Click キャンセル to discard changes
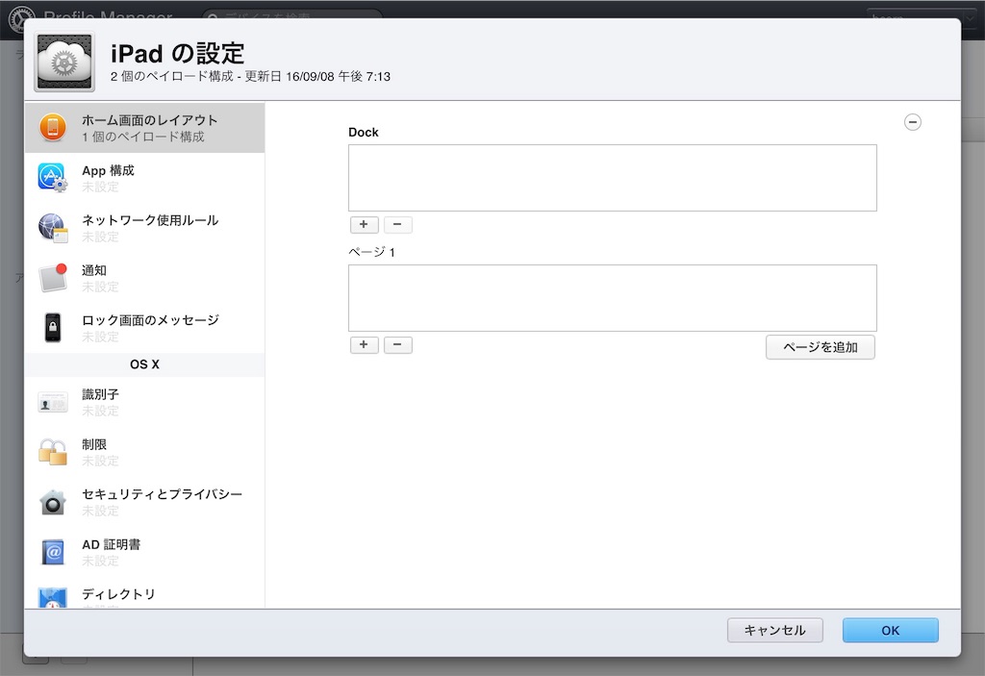Image resolution: width=985 pixels, height=676 pixels. coord(774,630)
